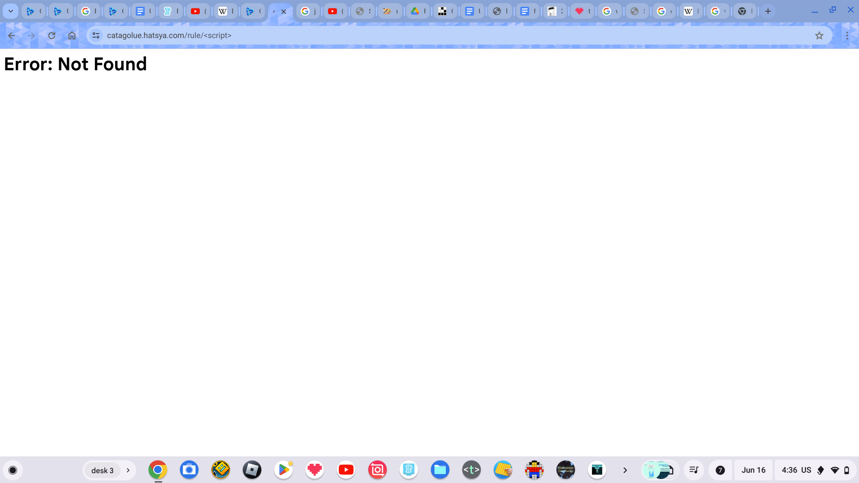Open Roblox from the shelf

252,470
